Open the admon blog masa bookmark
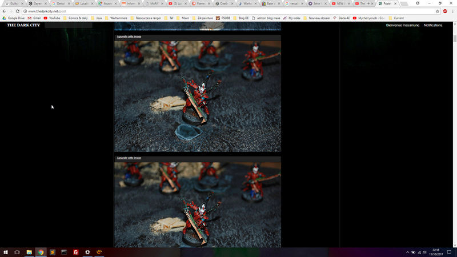This screenshot has height=257, width=457. tap(266, 18)
